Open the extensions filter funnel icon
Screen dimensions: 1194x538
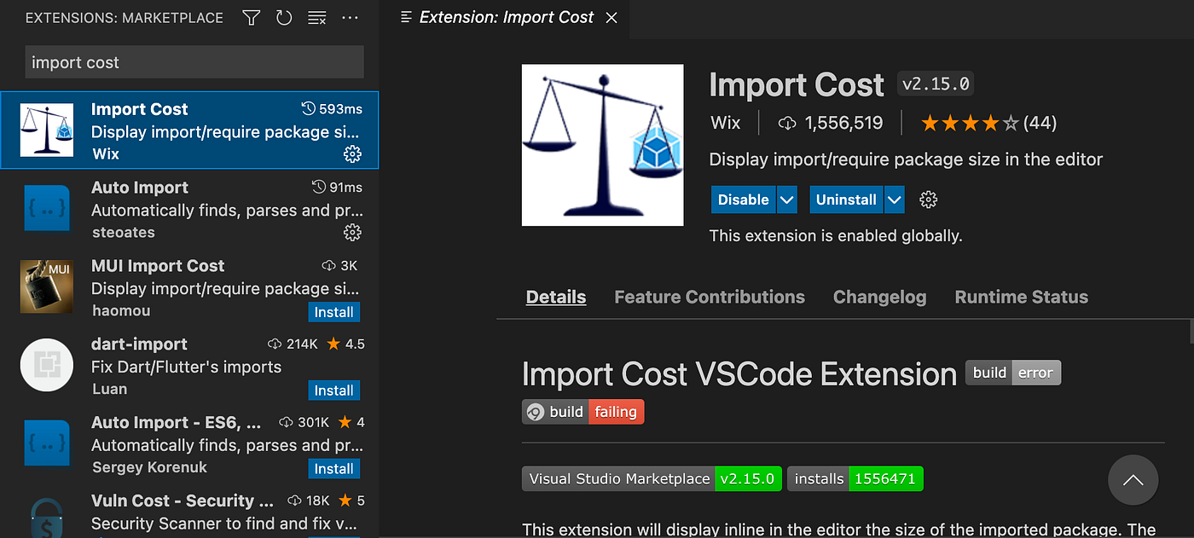(251, 18)
